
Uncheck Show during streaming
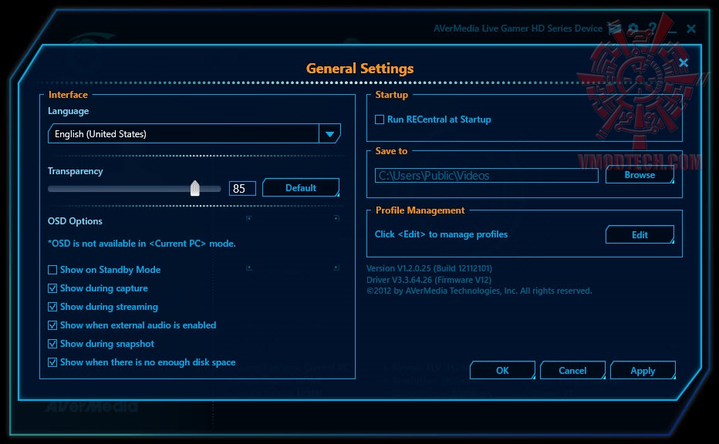click(52, 307)
